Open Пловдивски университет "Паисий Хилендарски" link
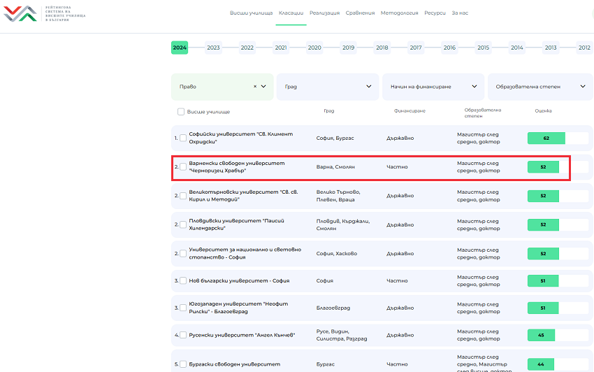Screen dimensions: 594x372 [x=236, y=224]
